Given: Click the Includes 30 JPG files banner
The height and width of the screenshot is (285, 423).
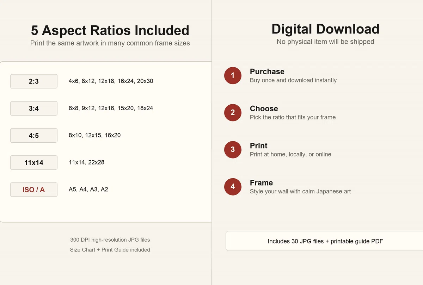Looking at the screenshot, I should (324, 241).
